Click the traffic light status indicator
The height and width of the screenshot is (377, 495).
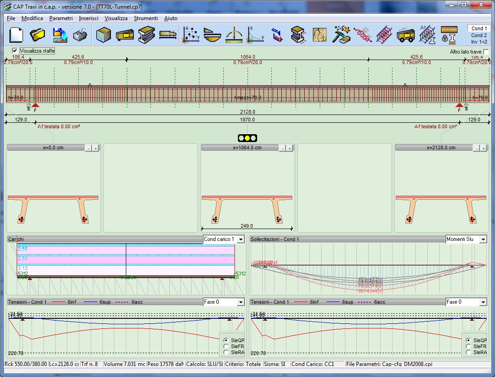[x=247, y=138]
